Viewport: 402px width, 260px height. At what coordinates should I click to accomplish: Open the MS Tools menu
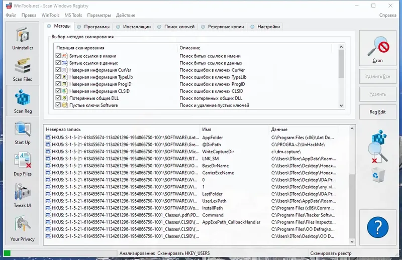coord(73,15)
